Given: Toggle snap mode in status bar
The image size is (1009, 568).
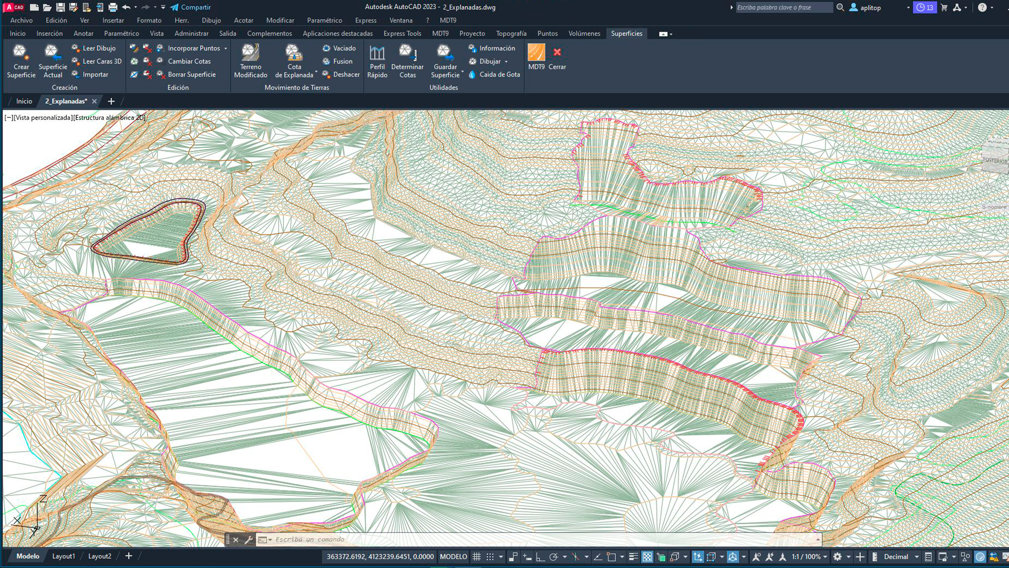Looking at the screenshot, I should coord(490,556).
